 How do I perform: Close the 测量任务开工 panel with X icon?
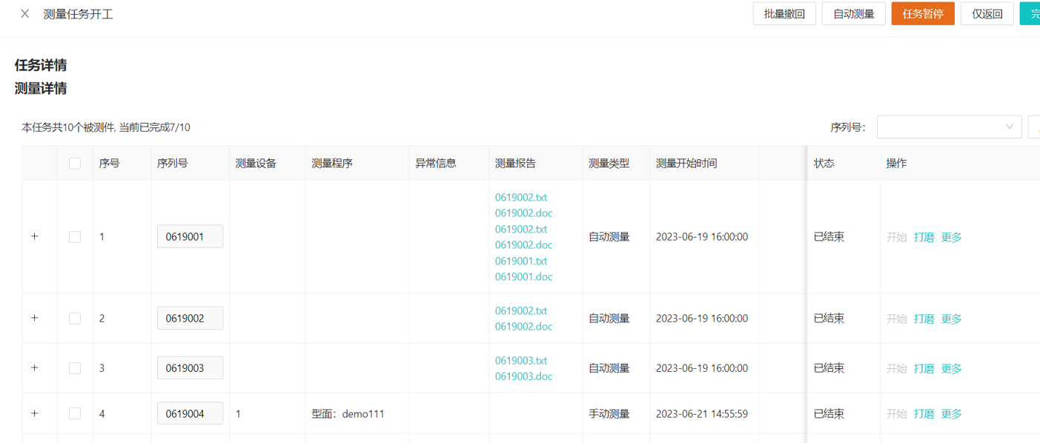tap(25, 14)
